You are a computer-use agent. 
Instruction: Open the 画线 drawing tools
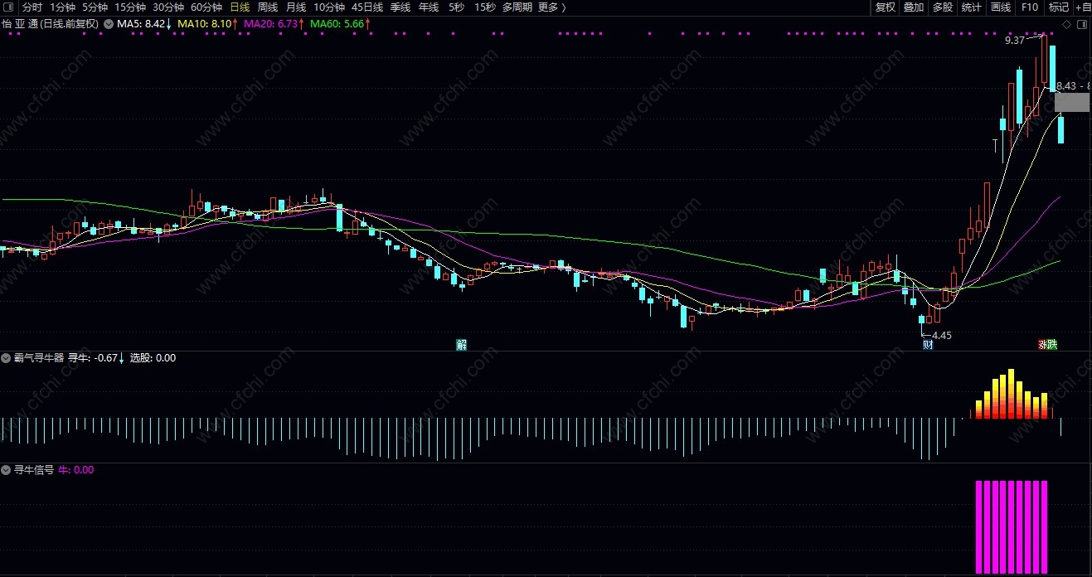tap(1001, 7)
